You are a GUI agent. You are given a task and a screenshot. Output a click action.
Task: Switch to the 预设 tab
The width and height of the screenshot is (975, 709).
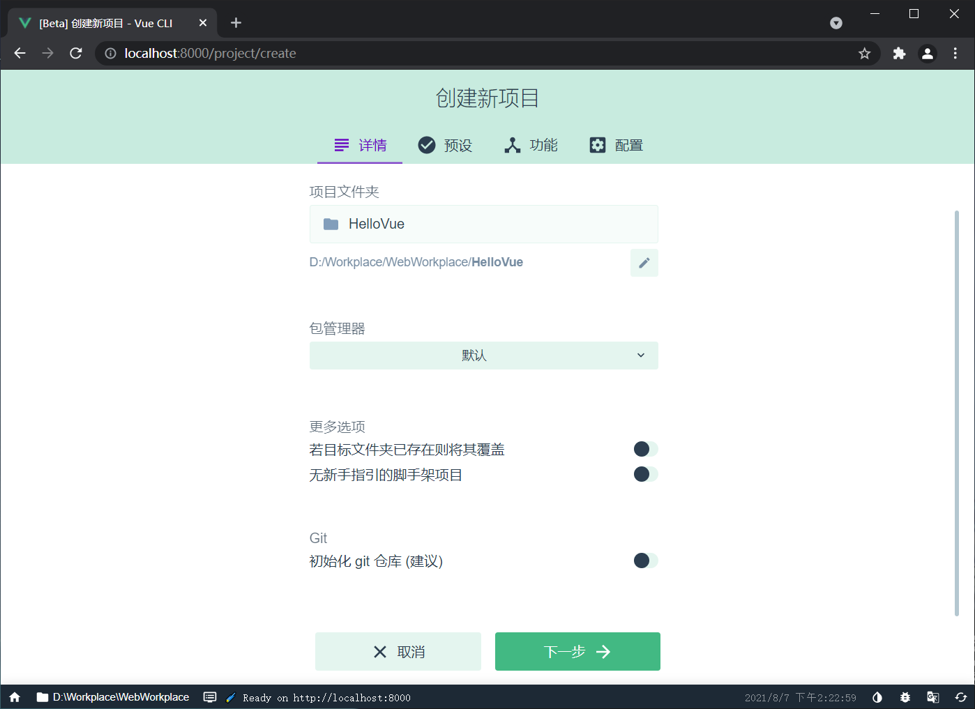pyautogui.click(x=445, y=145)
